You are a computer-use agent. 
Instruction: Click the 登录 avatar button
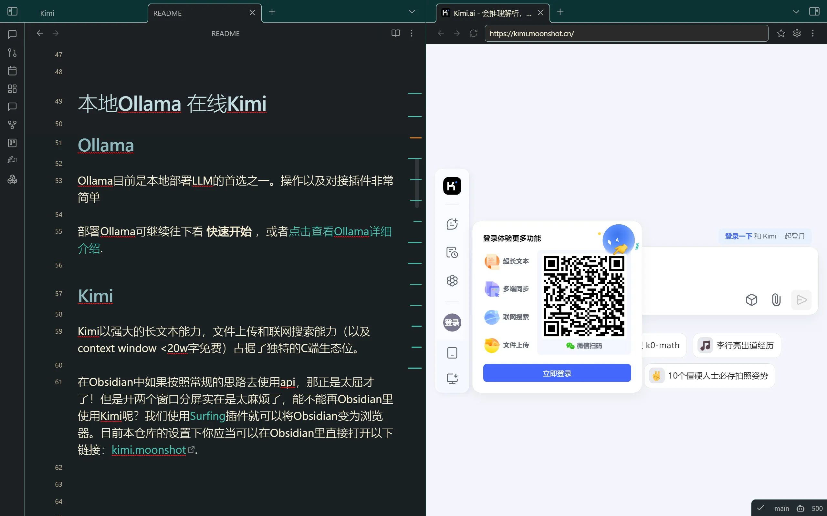click(452, 322)
